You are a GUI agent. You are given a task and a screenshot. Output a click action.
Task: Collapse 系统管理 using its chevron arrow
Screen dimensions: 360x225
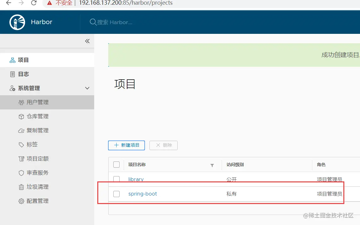click(x=87, y=88)
